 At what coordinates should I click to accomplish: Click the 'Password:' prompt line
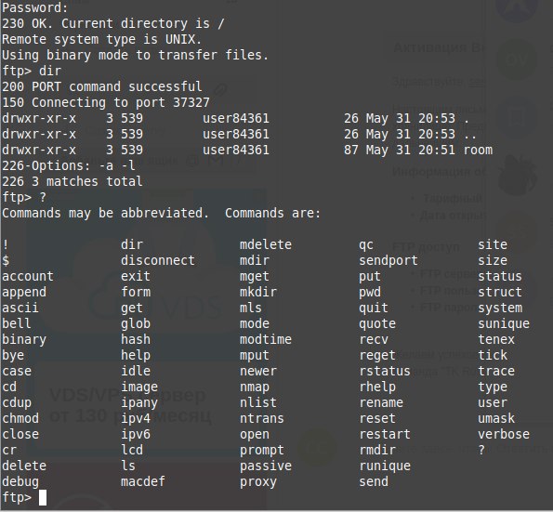(35, 7)
